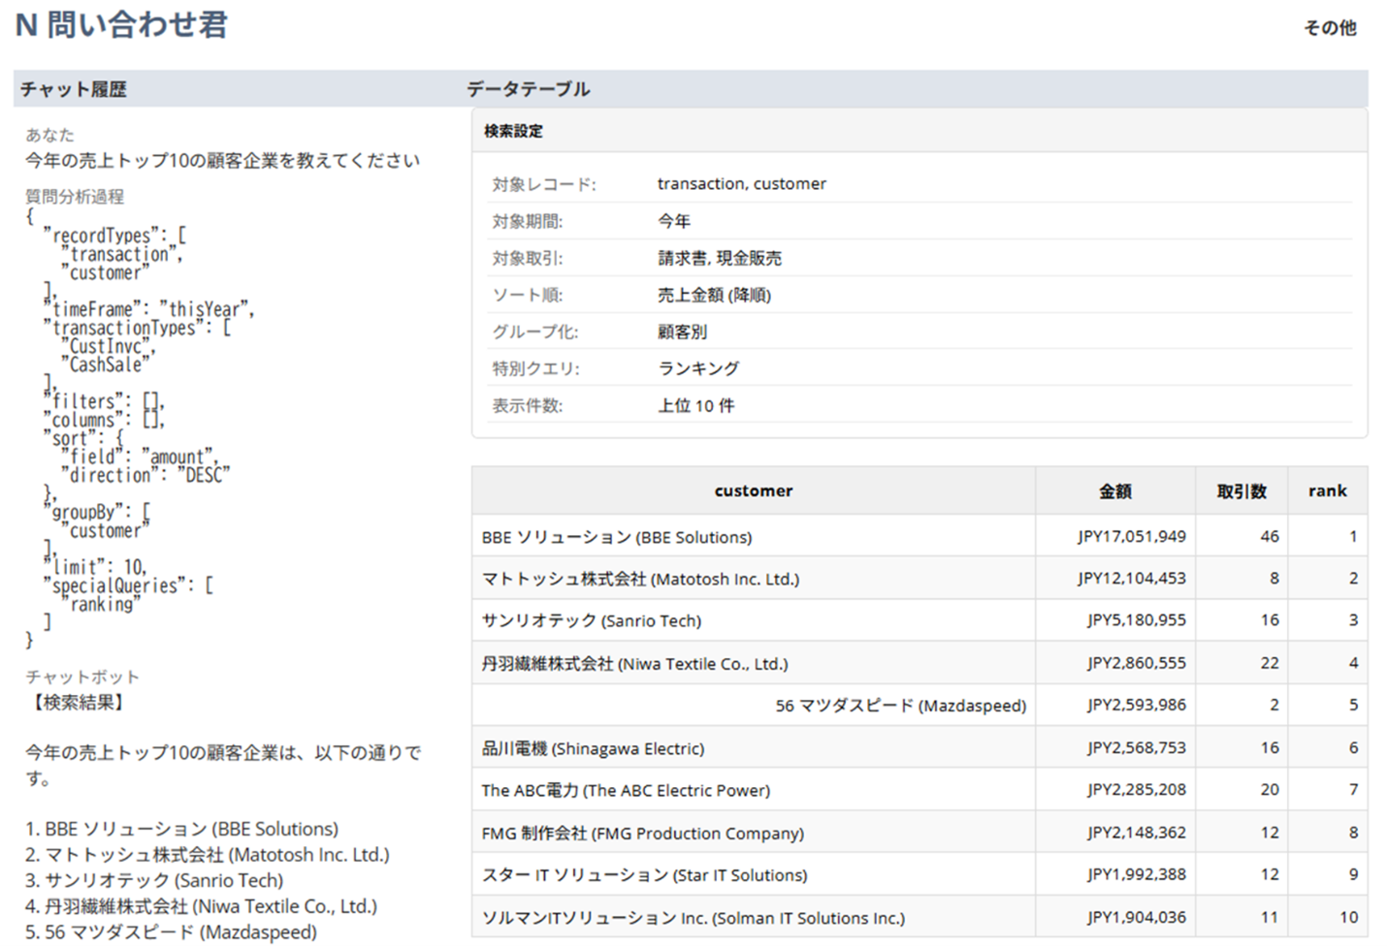Click the 表示件数 value 上位 10 件

696,405
